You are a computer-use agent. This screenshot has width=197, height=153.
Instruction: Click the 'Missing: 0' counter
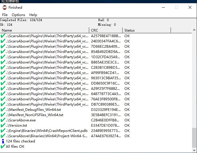[x=107, y=25]
